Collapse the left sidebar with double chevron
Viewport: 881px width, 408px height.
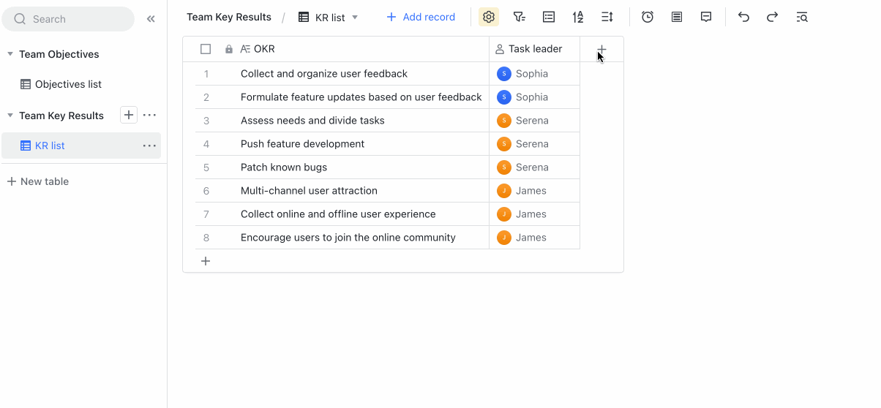click(x=151, y=19)
